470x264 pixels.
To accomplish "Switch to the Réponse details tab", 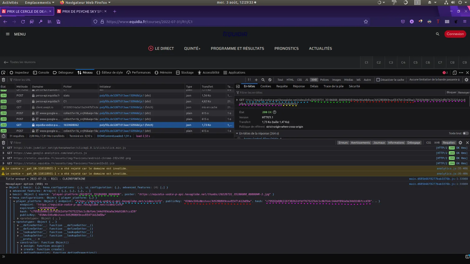I will click(x=299, y=86).
